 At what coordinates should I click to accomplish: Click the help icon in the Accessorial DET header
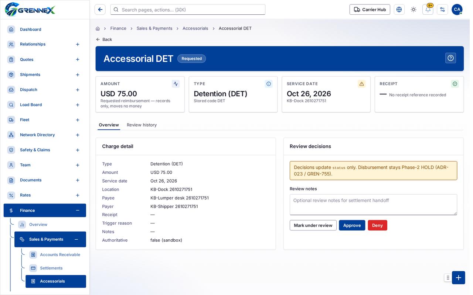[450, 58]
